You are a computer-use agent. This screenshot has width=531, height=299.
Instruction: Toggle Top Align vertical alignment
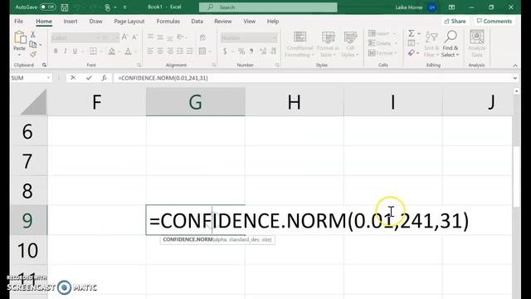[150, 37]
